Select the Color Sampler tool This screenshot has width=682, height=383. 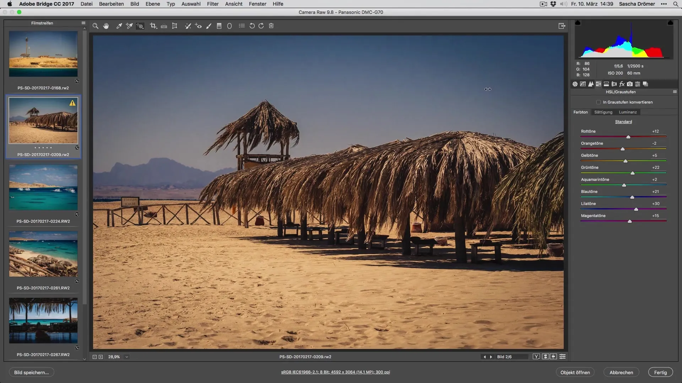tap(129, 26)
